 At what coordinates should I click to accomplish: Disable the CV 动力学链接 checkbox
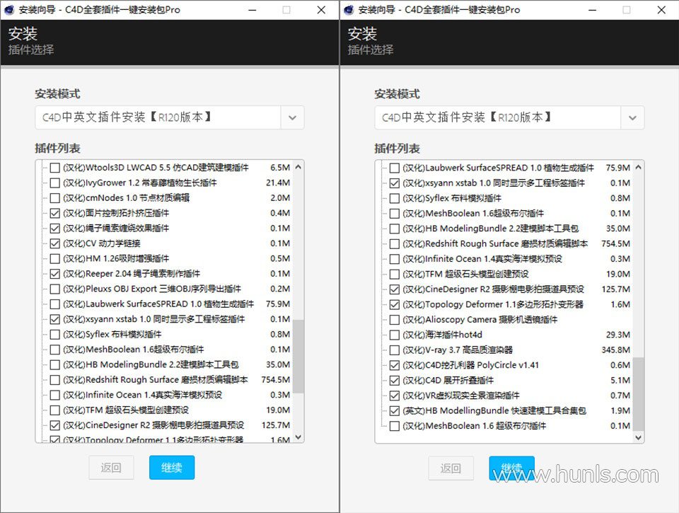pos(54,243)
